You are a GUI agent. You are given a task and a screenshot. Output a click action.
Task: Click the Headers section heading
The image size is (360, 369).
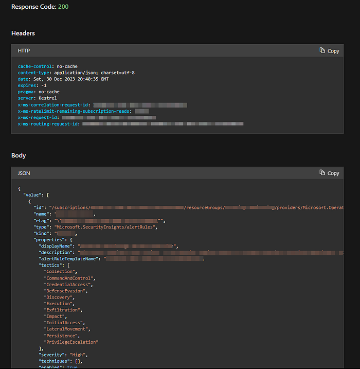pyautogui.click(x=23, y=33)
